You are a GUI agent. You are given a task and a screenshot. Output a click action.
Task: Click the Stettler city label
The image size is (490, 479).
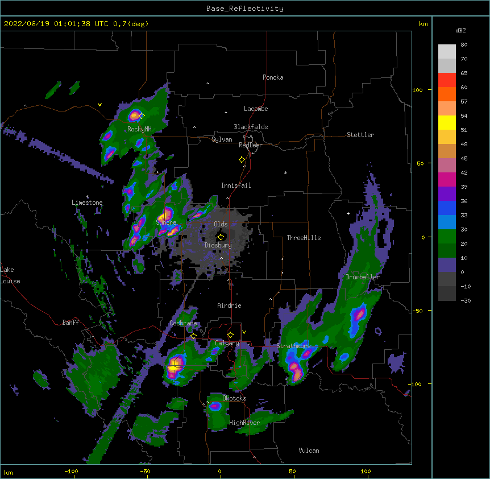pyautogui.click(x=360, y=135)
